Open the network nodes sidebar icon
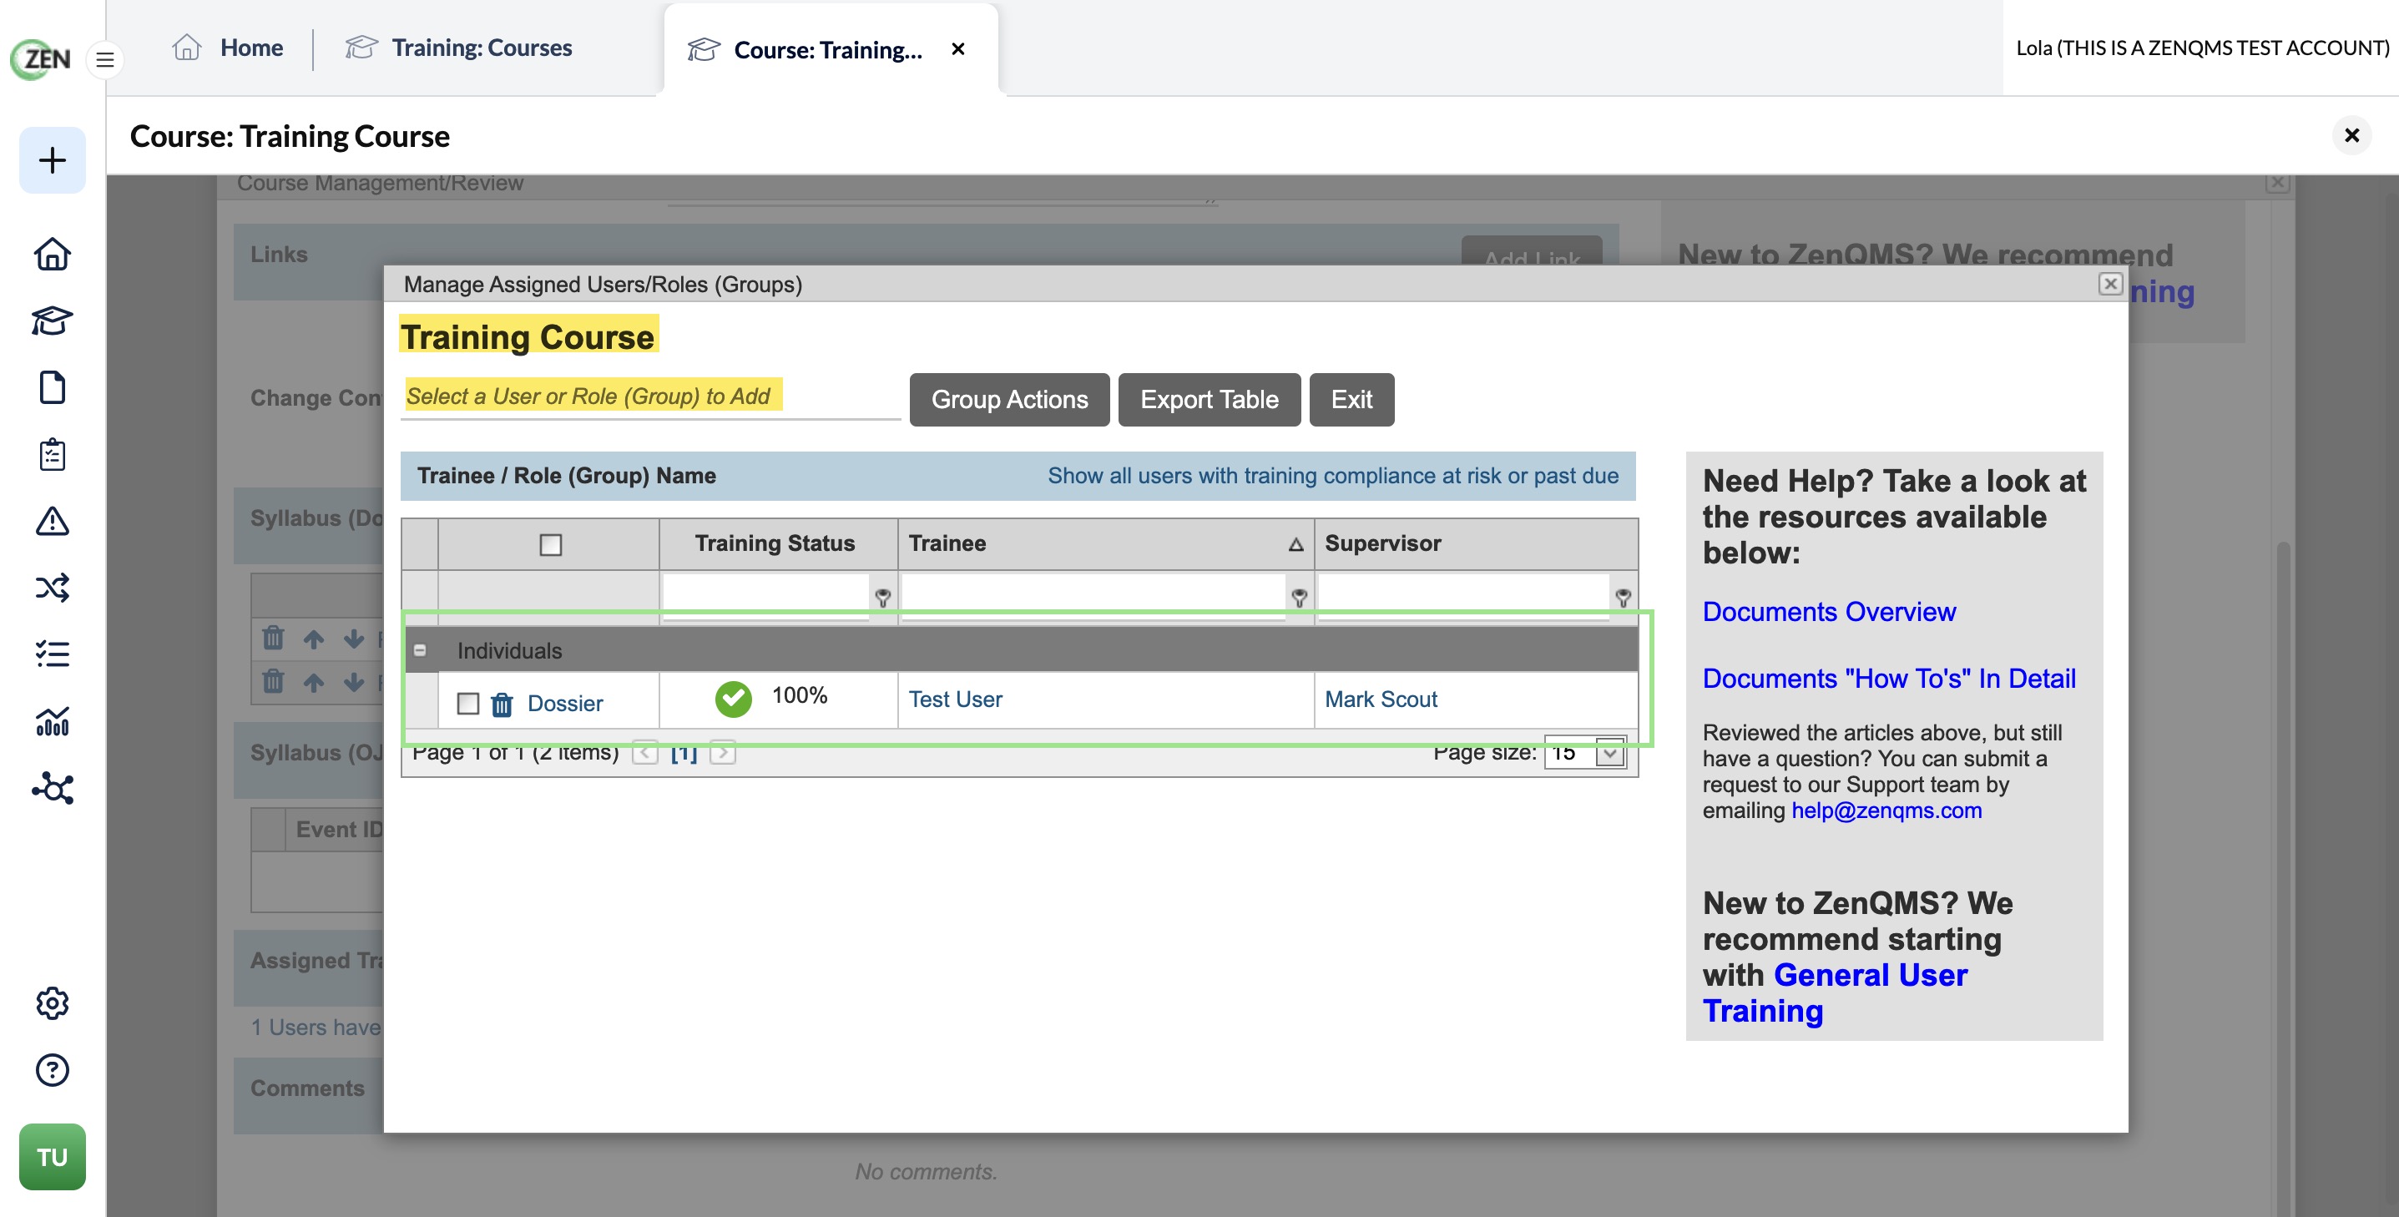Screen dimensions: 2399x1217 click(52, 788)
